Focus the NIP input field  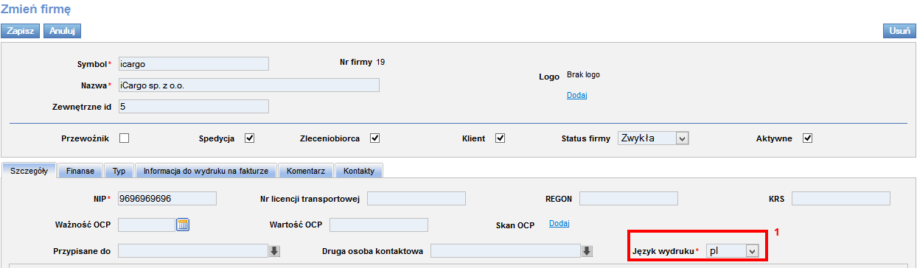167,198
